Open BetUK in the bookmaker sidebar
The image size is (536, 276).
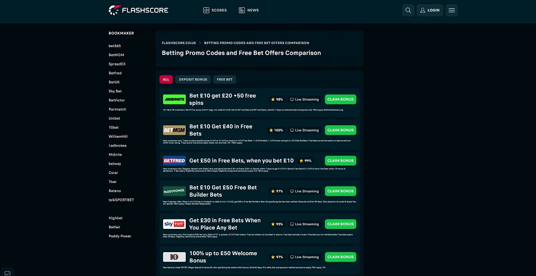pos(114,82)
